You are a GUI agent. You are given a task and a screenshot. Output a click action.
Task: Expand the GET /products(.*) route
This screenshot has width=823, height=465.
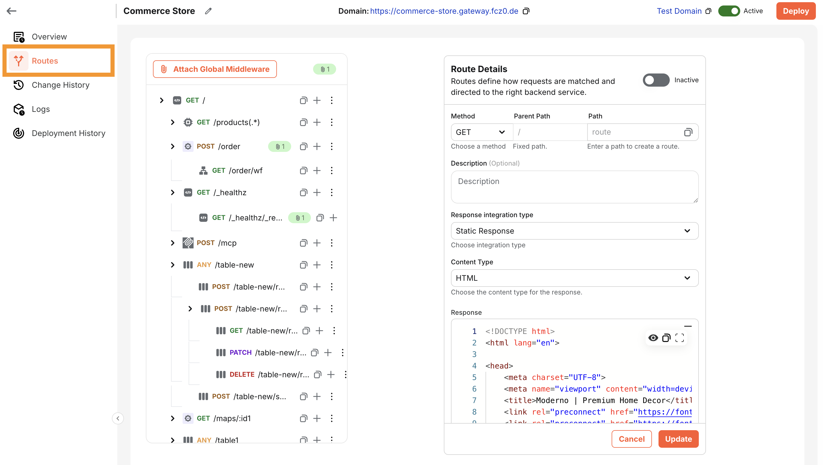pyautogui.click(x=172, y=122)
